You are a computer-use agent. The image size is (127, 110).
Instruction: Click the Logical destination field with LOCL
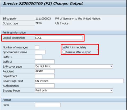[58, 38]
